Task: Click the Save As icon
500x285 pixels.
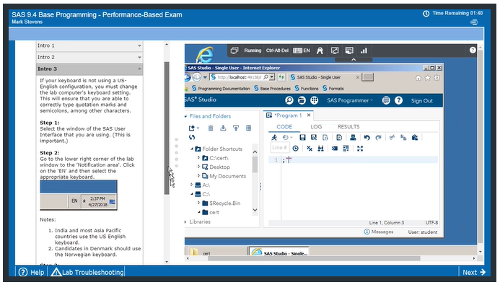Action: 314,137
